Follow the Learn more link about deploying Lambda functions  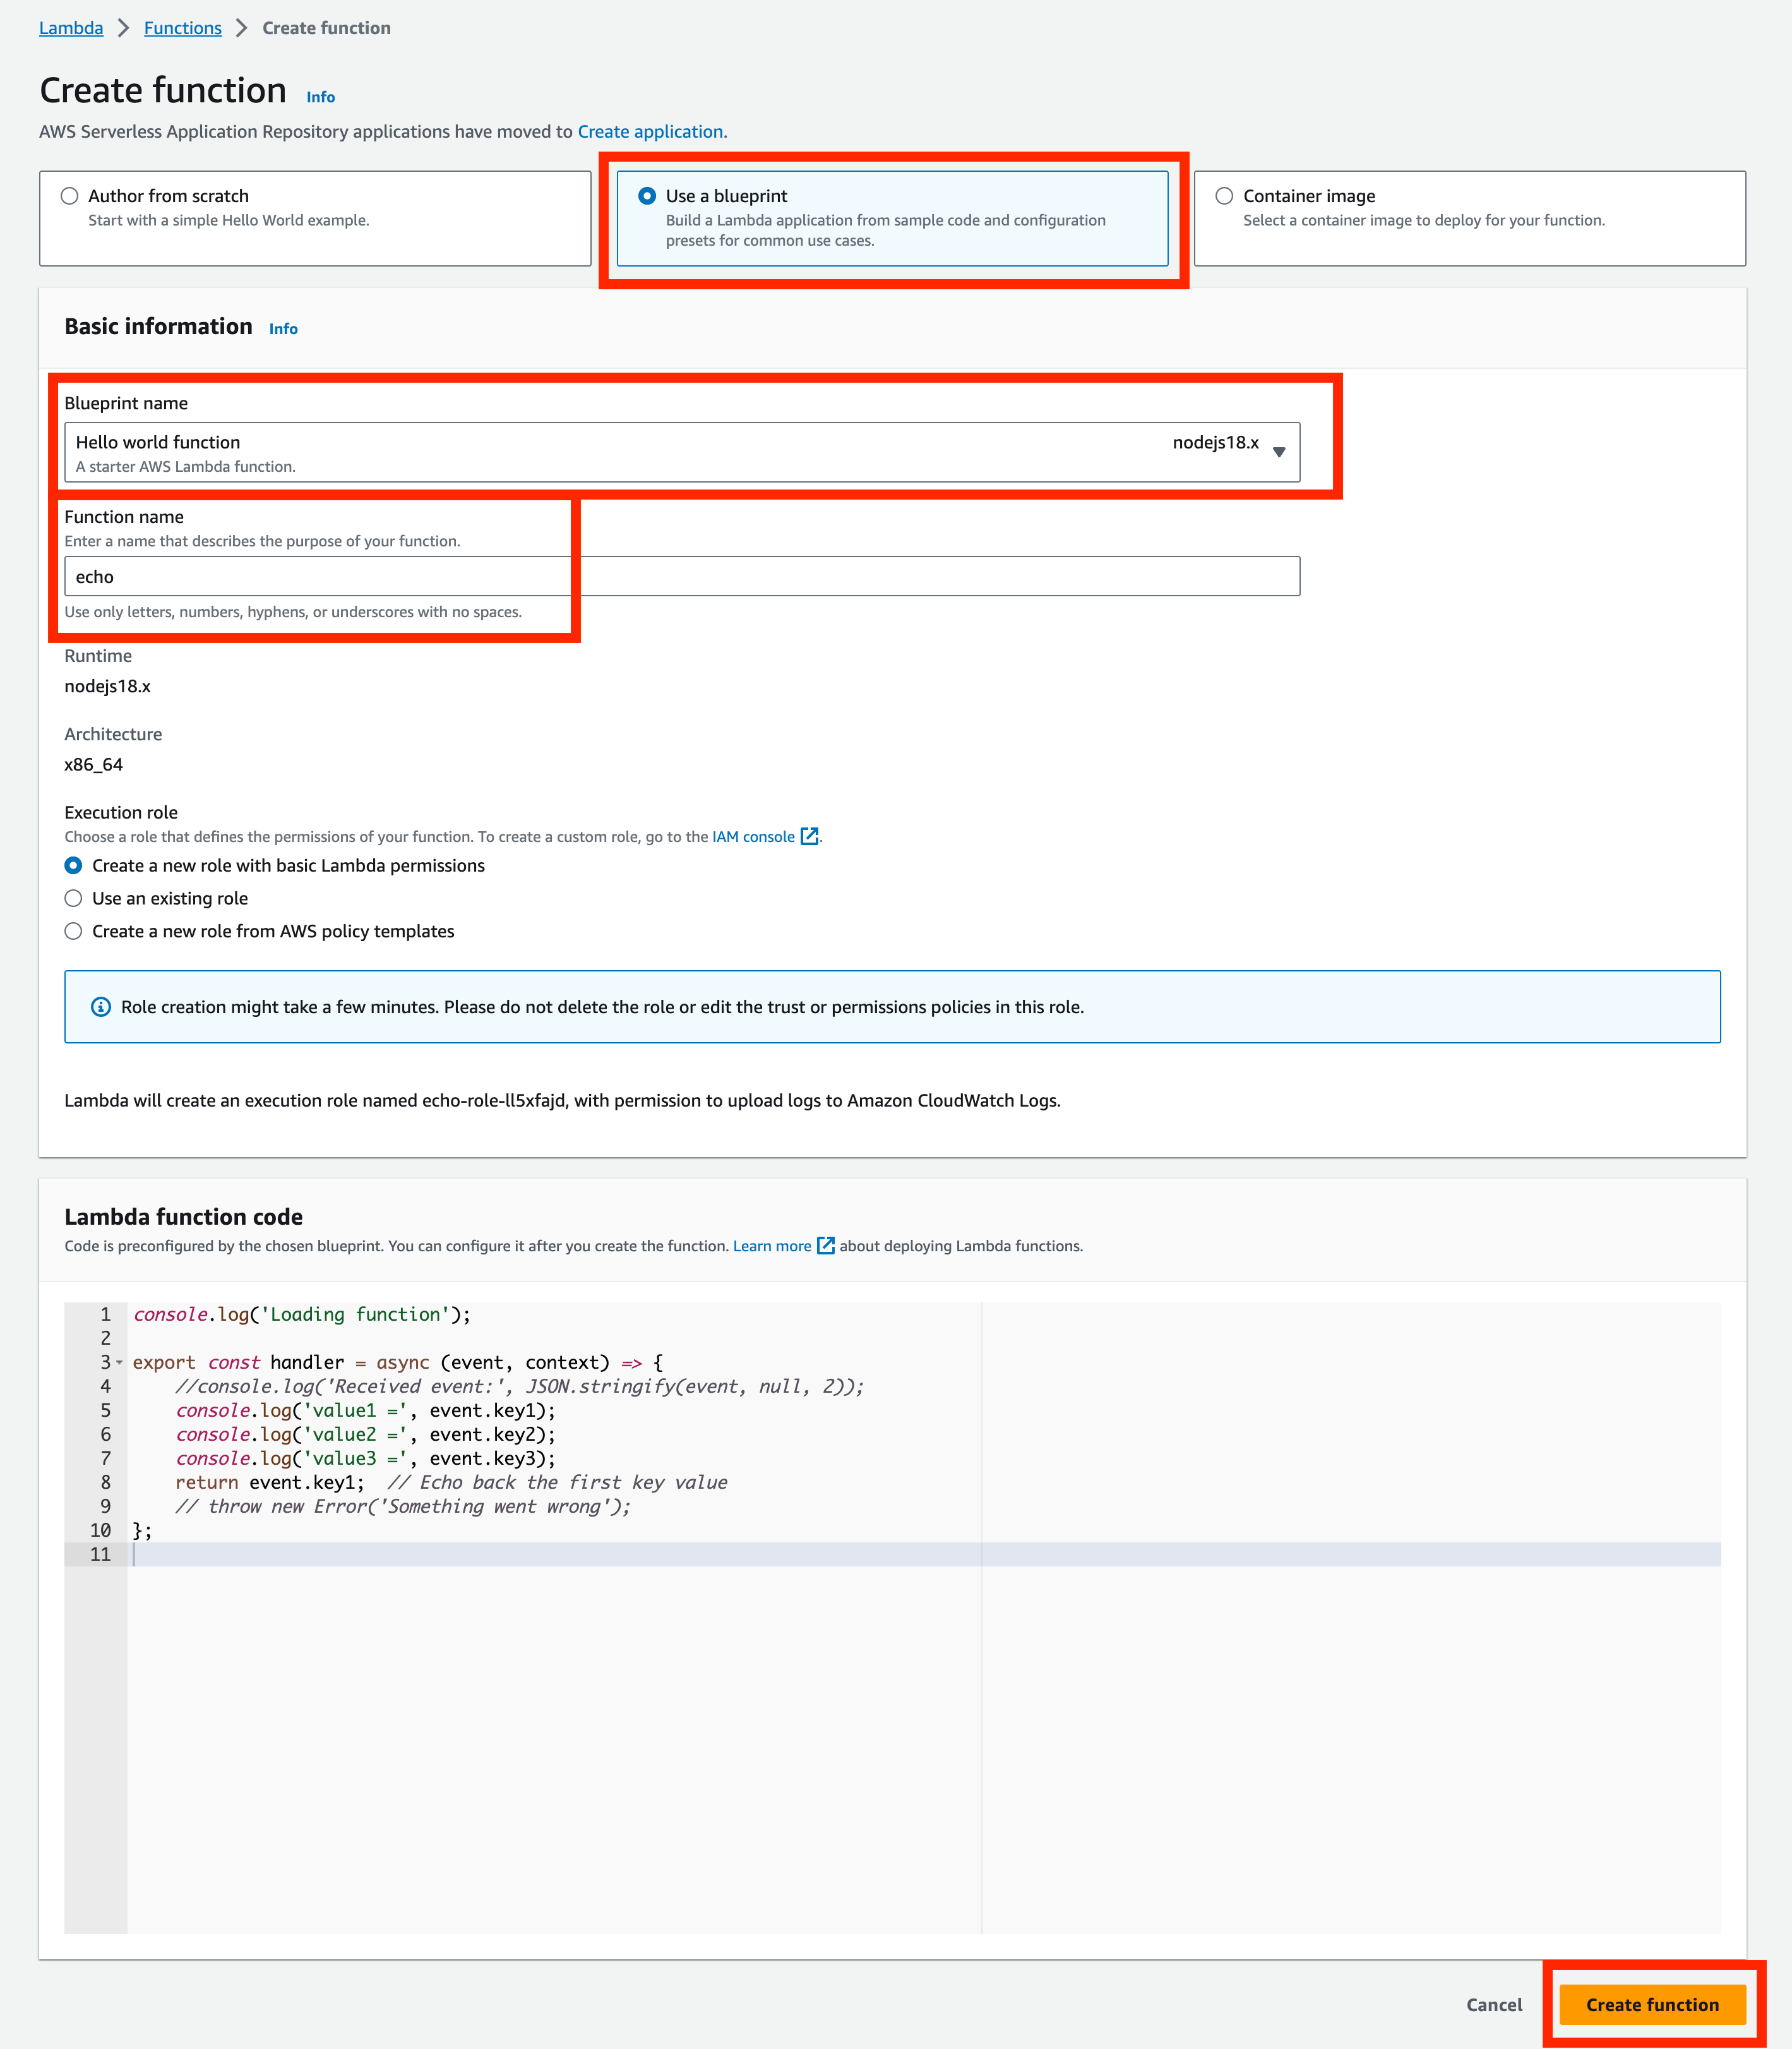[x=773, y=1246]
